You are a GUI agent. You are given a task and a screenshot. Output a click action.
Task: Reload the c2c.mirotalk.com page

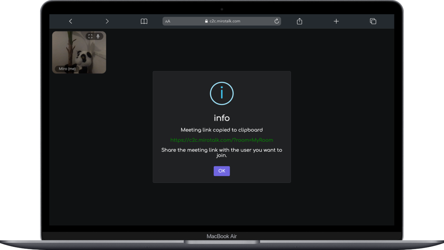[x=276, y=21]
